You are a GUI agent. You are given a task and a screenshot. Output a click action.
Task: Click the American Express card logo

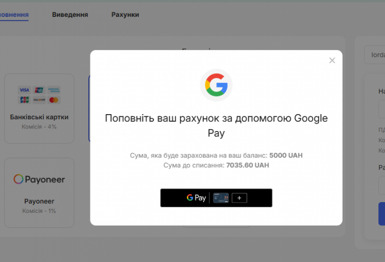click(54, 90)
